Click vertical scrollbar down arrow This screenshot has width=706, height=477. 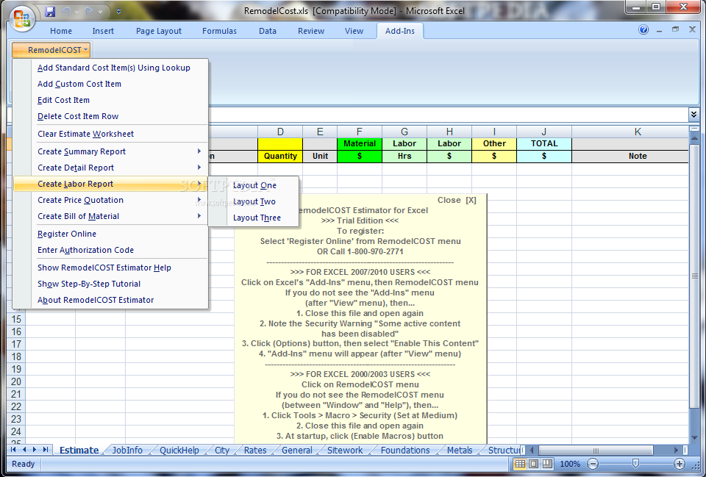pos(694,437)
